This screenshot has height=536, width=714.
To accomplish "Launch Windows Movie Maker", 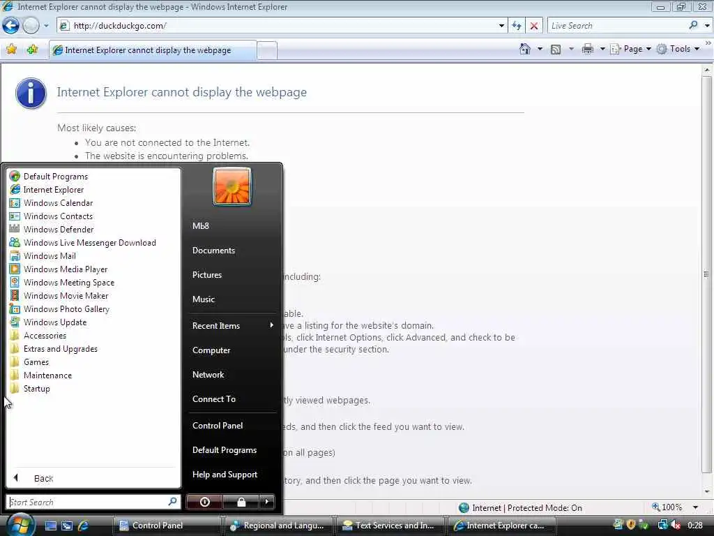I will click(x=94, y=296).
